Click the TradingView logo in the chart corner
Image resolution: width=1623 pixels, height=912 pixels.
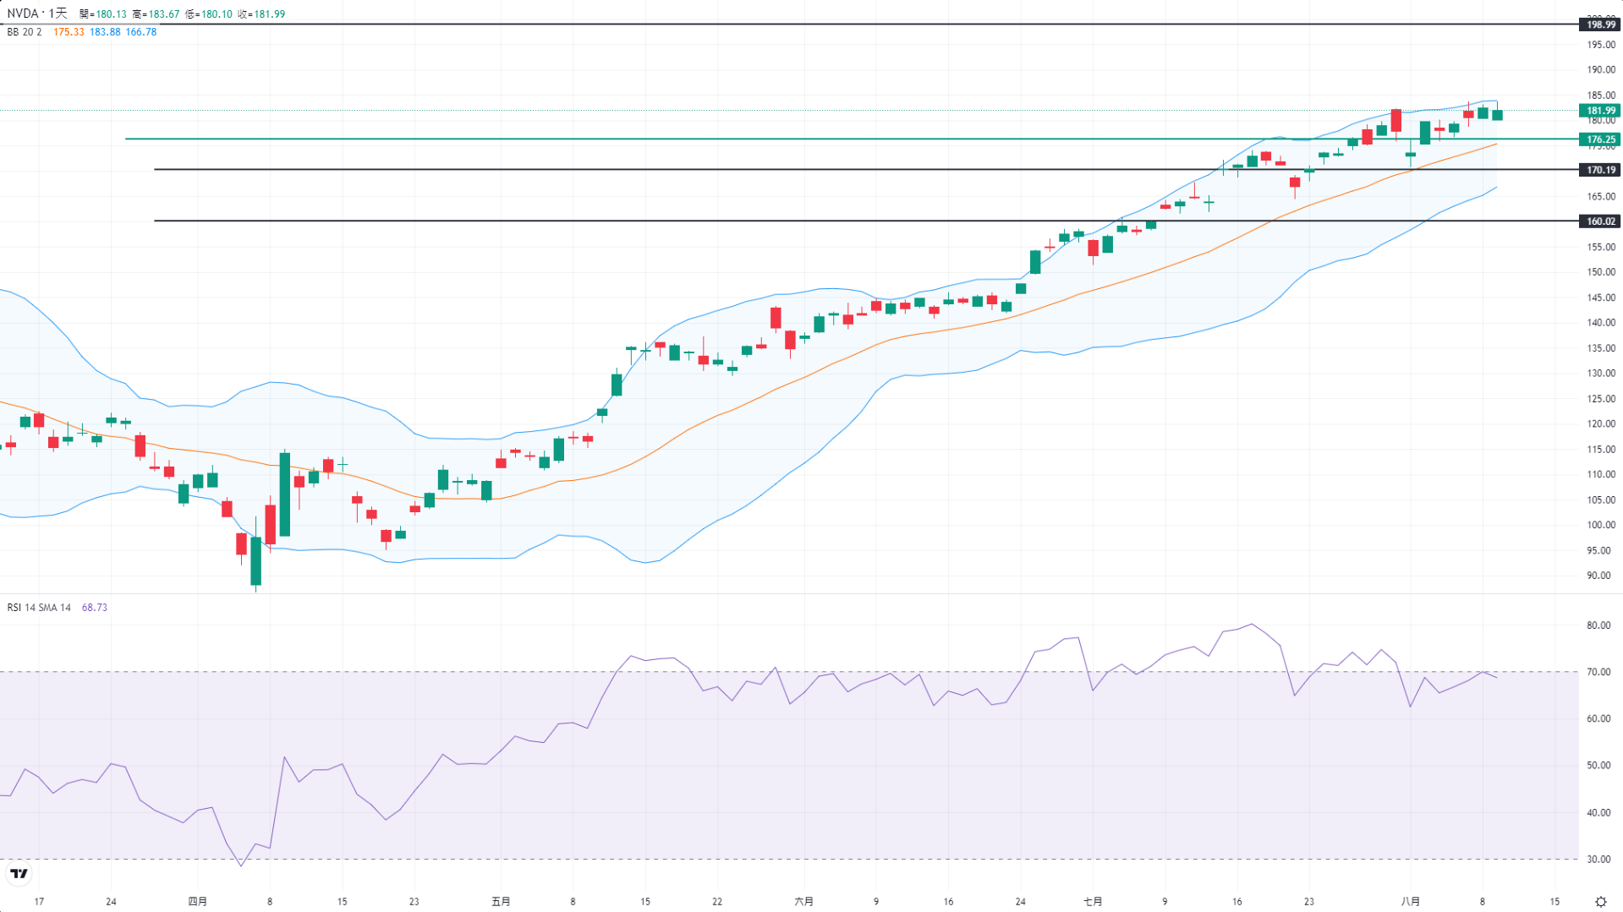point(19,873)
